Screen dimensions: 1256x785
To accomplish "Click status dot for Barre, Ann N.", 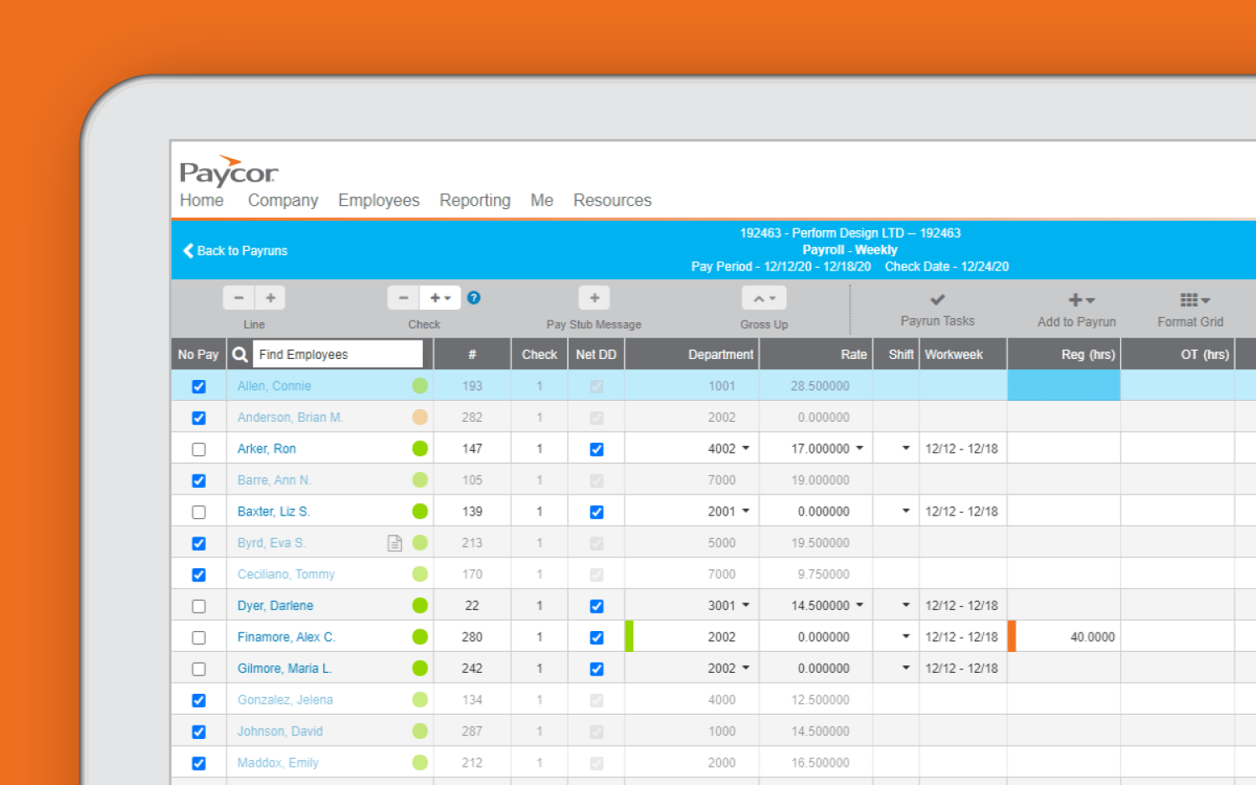I will 420,480.
